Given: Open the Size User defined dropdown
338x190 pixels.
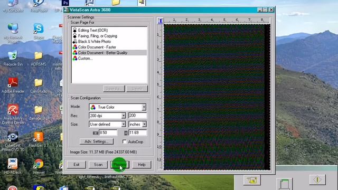Looking at the screenshot, I should [x=123, y=125].
